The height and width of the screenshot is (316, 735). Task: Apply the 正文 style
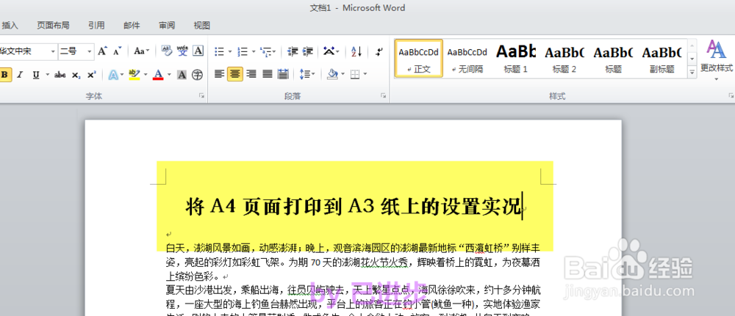pyautogui.click(x=419, y=59)
